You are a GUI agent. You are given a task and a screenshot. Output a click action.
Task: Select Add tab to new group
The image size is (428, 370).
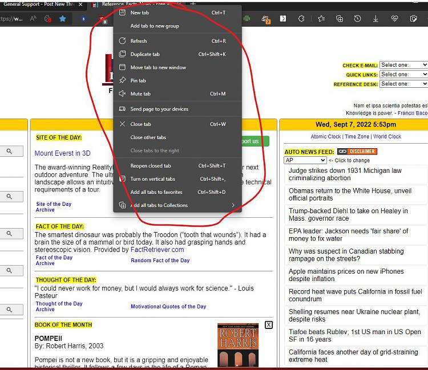[177, 26]
